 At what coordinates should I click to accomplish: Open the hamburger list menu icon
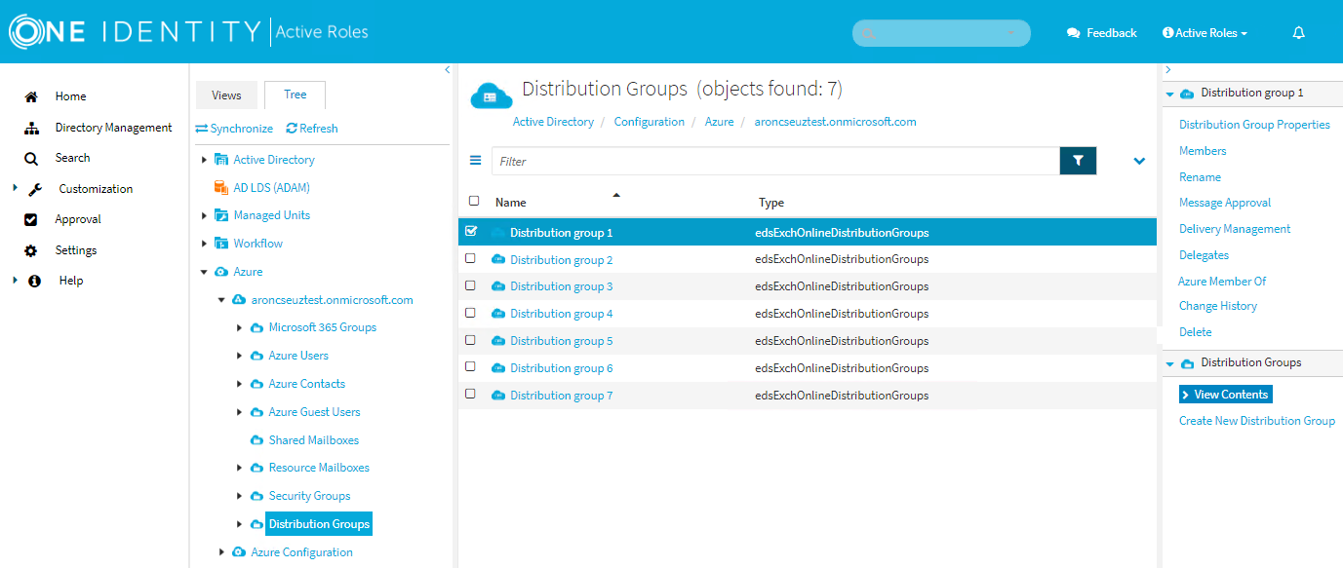475,161
